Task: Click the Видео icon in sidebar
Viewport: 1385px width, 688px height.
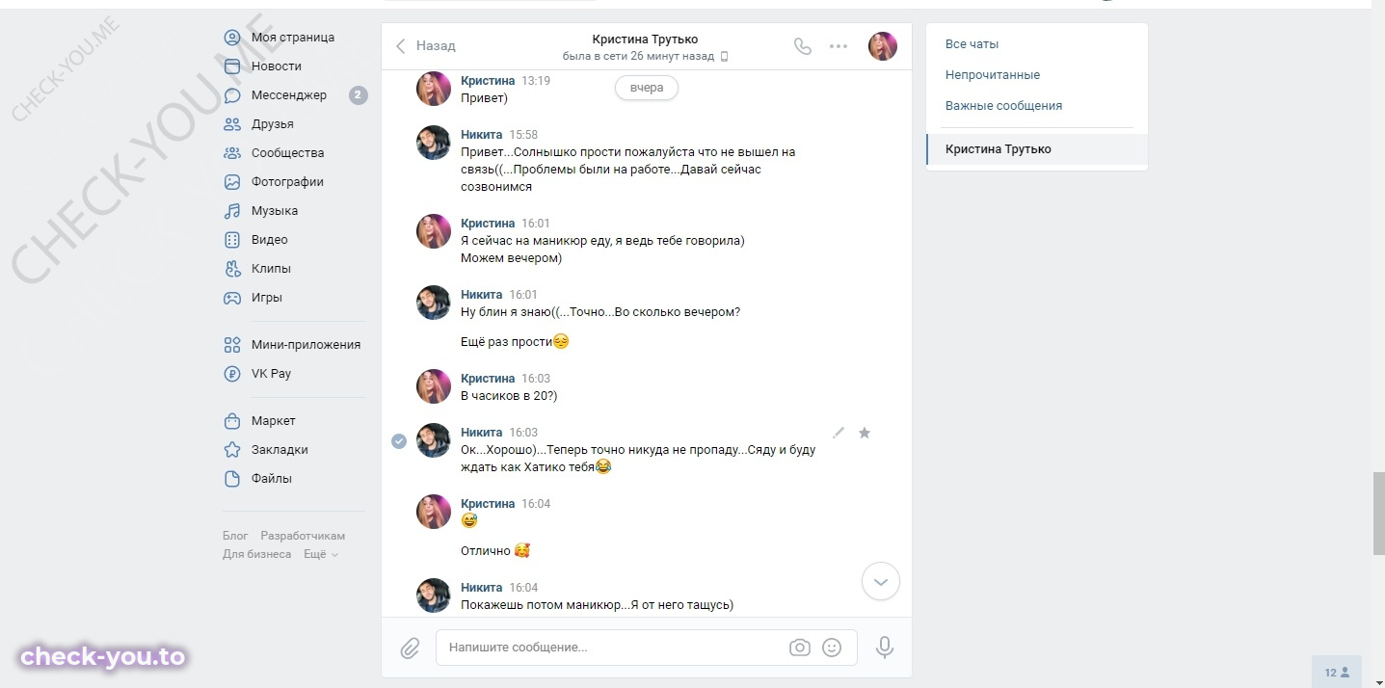Action: pyautogui.click(x=232, y=240)
